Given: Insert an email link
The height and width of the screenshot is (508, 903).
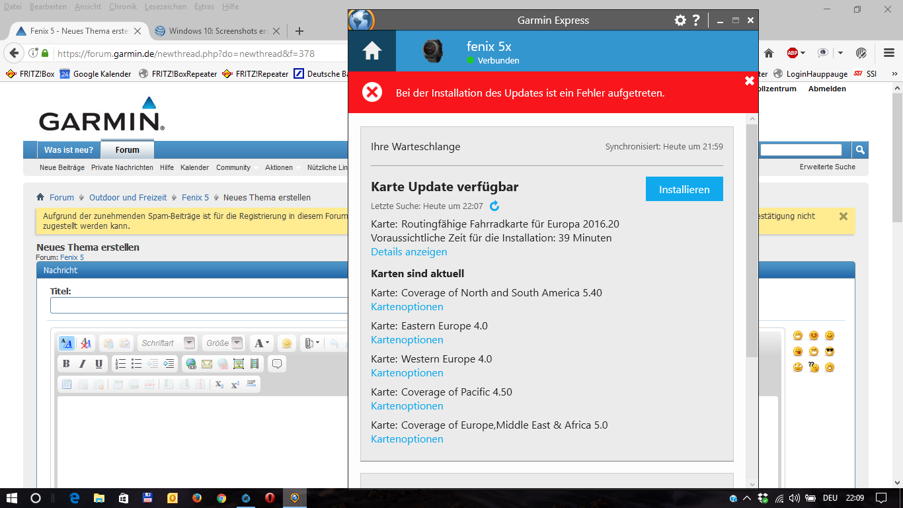Looking at the screenshot, I should pyautogui.click(x=207, y=364).
